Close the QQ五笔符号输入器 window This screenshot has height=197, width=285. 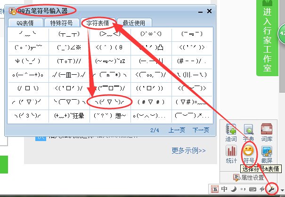pos(209,11)
